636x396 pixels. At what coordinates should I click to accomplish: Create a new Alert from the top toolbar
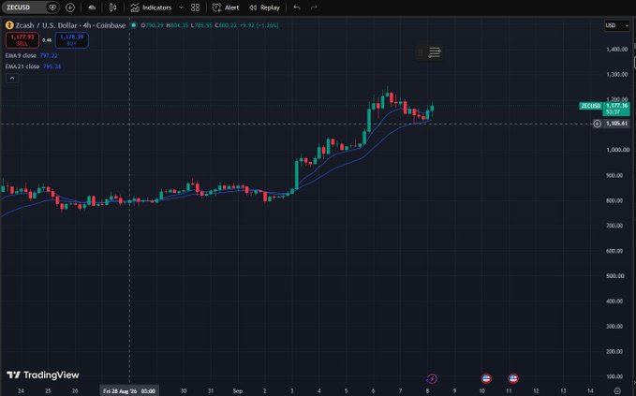226,7
